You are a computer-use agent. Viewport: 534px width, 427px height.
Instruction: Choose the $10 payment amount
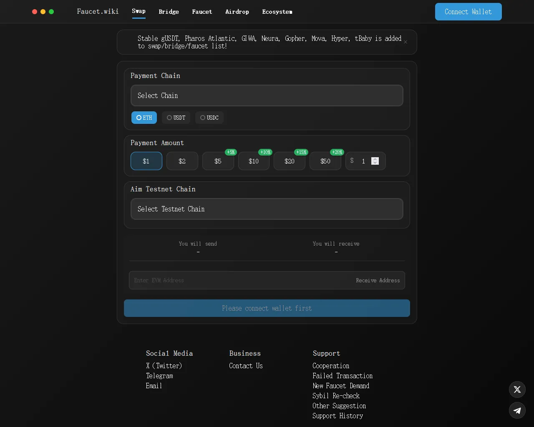[x=254, y=161]
